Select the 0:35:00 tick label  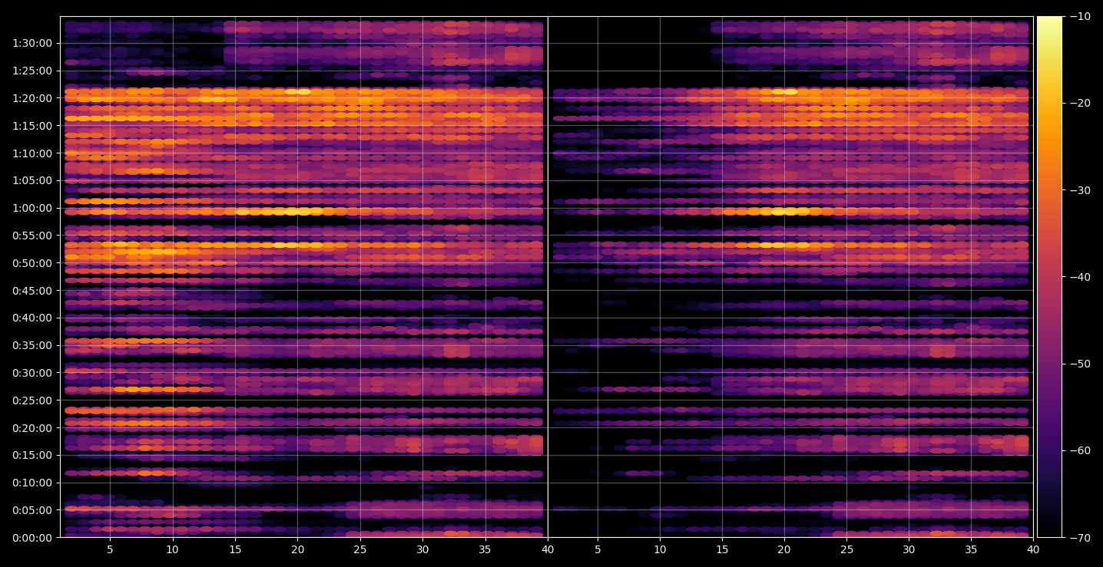click(x=31, y=345)
